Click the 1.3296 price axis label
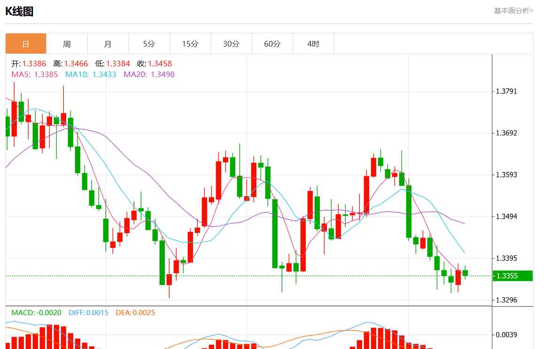This screenshot has height=349, width=544. coord(506,300)
